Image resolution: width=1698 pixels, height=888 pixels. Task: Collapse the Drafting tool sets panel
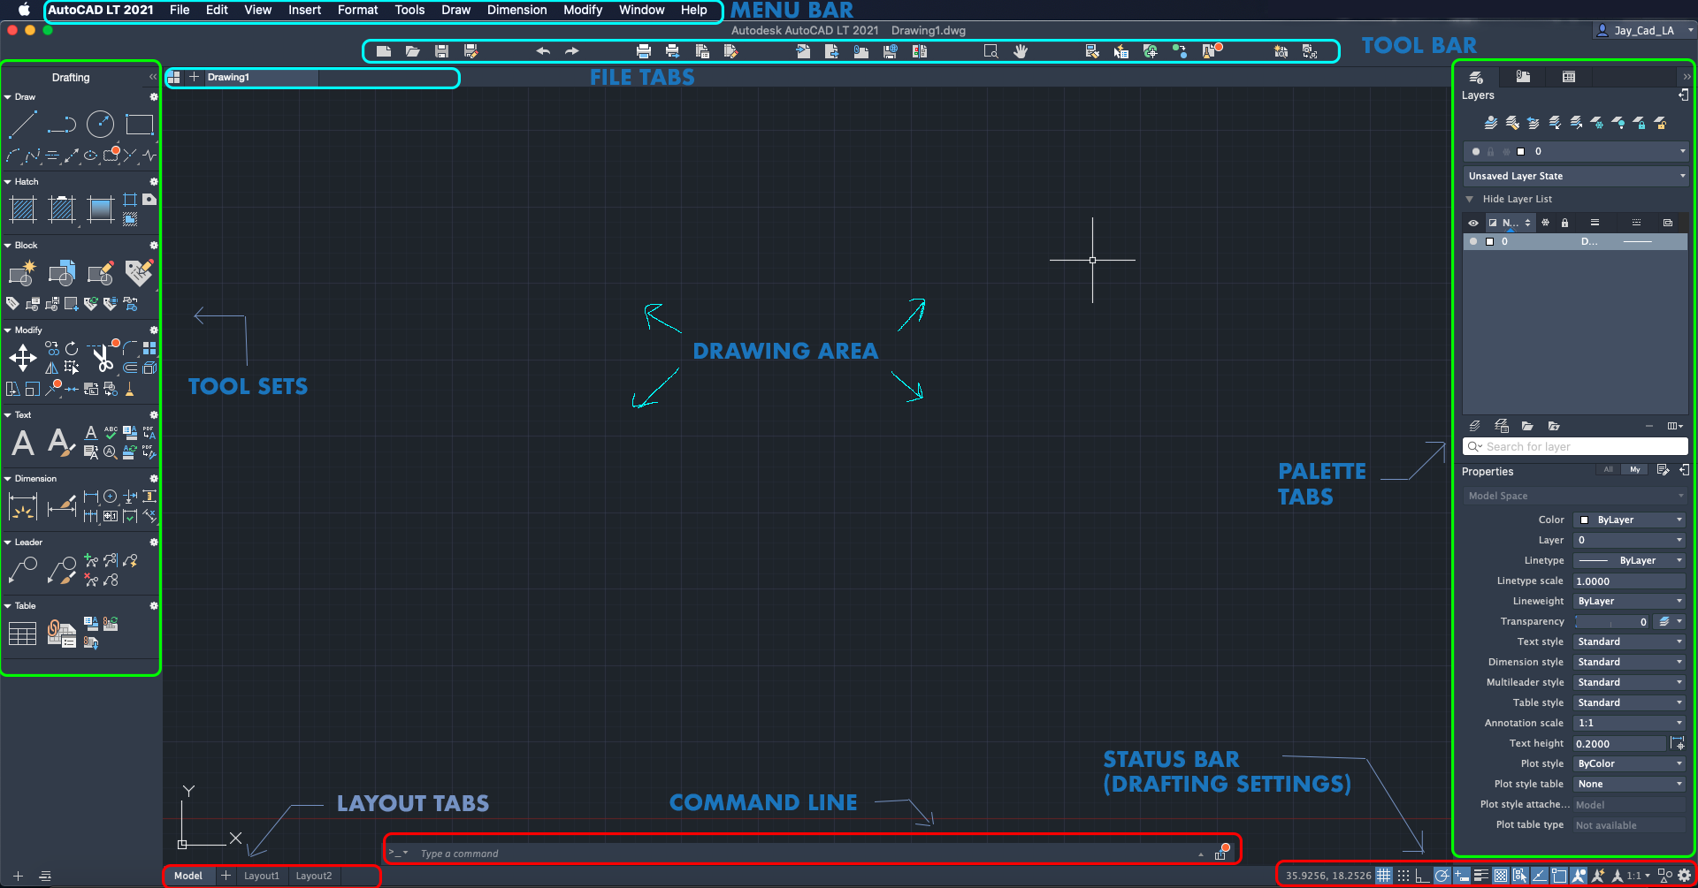tap(153, 77)
